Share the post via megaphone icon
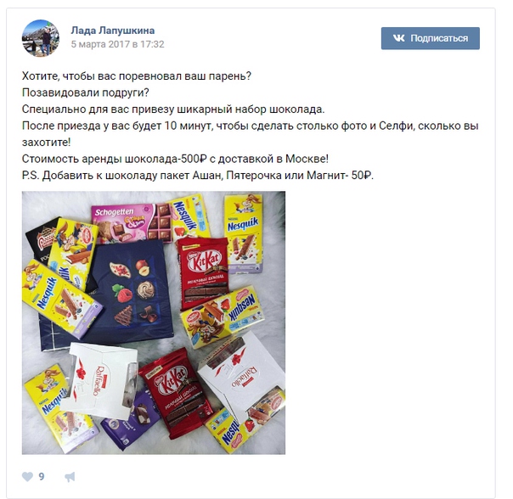The width and height of the screenshot is (513, 499). point(70,477)
